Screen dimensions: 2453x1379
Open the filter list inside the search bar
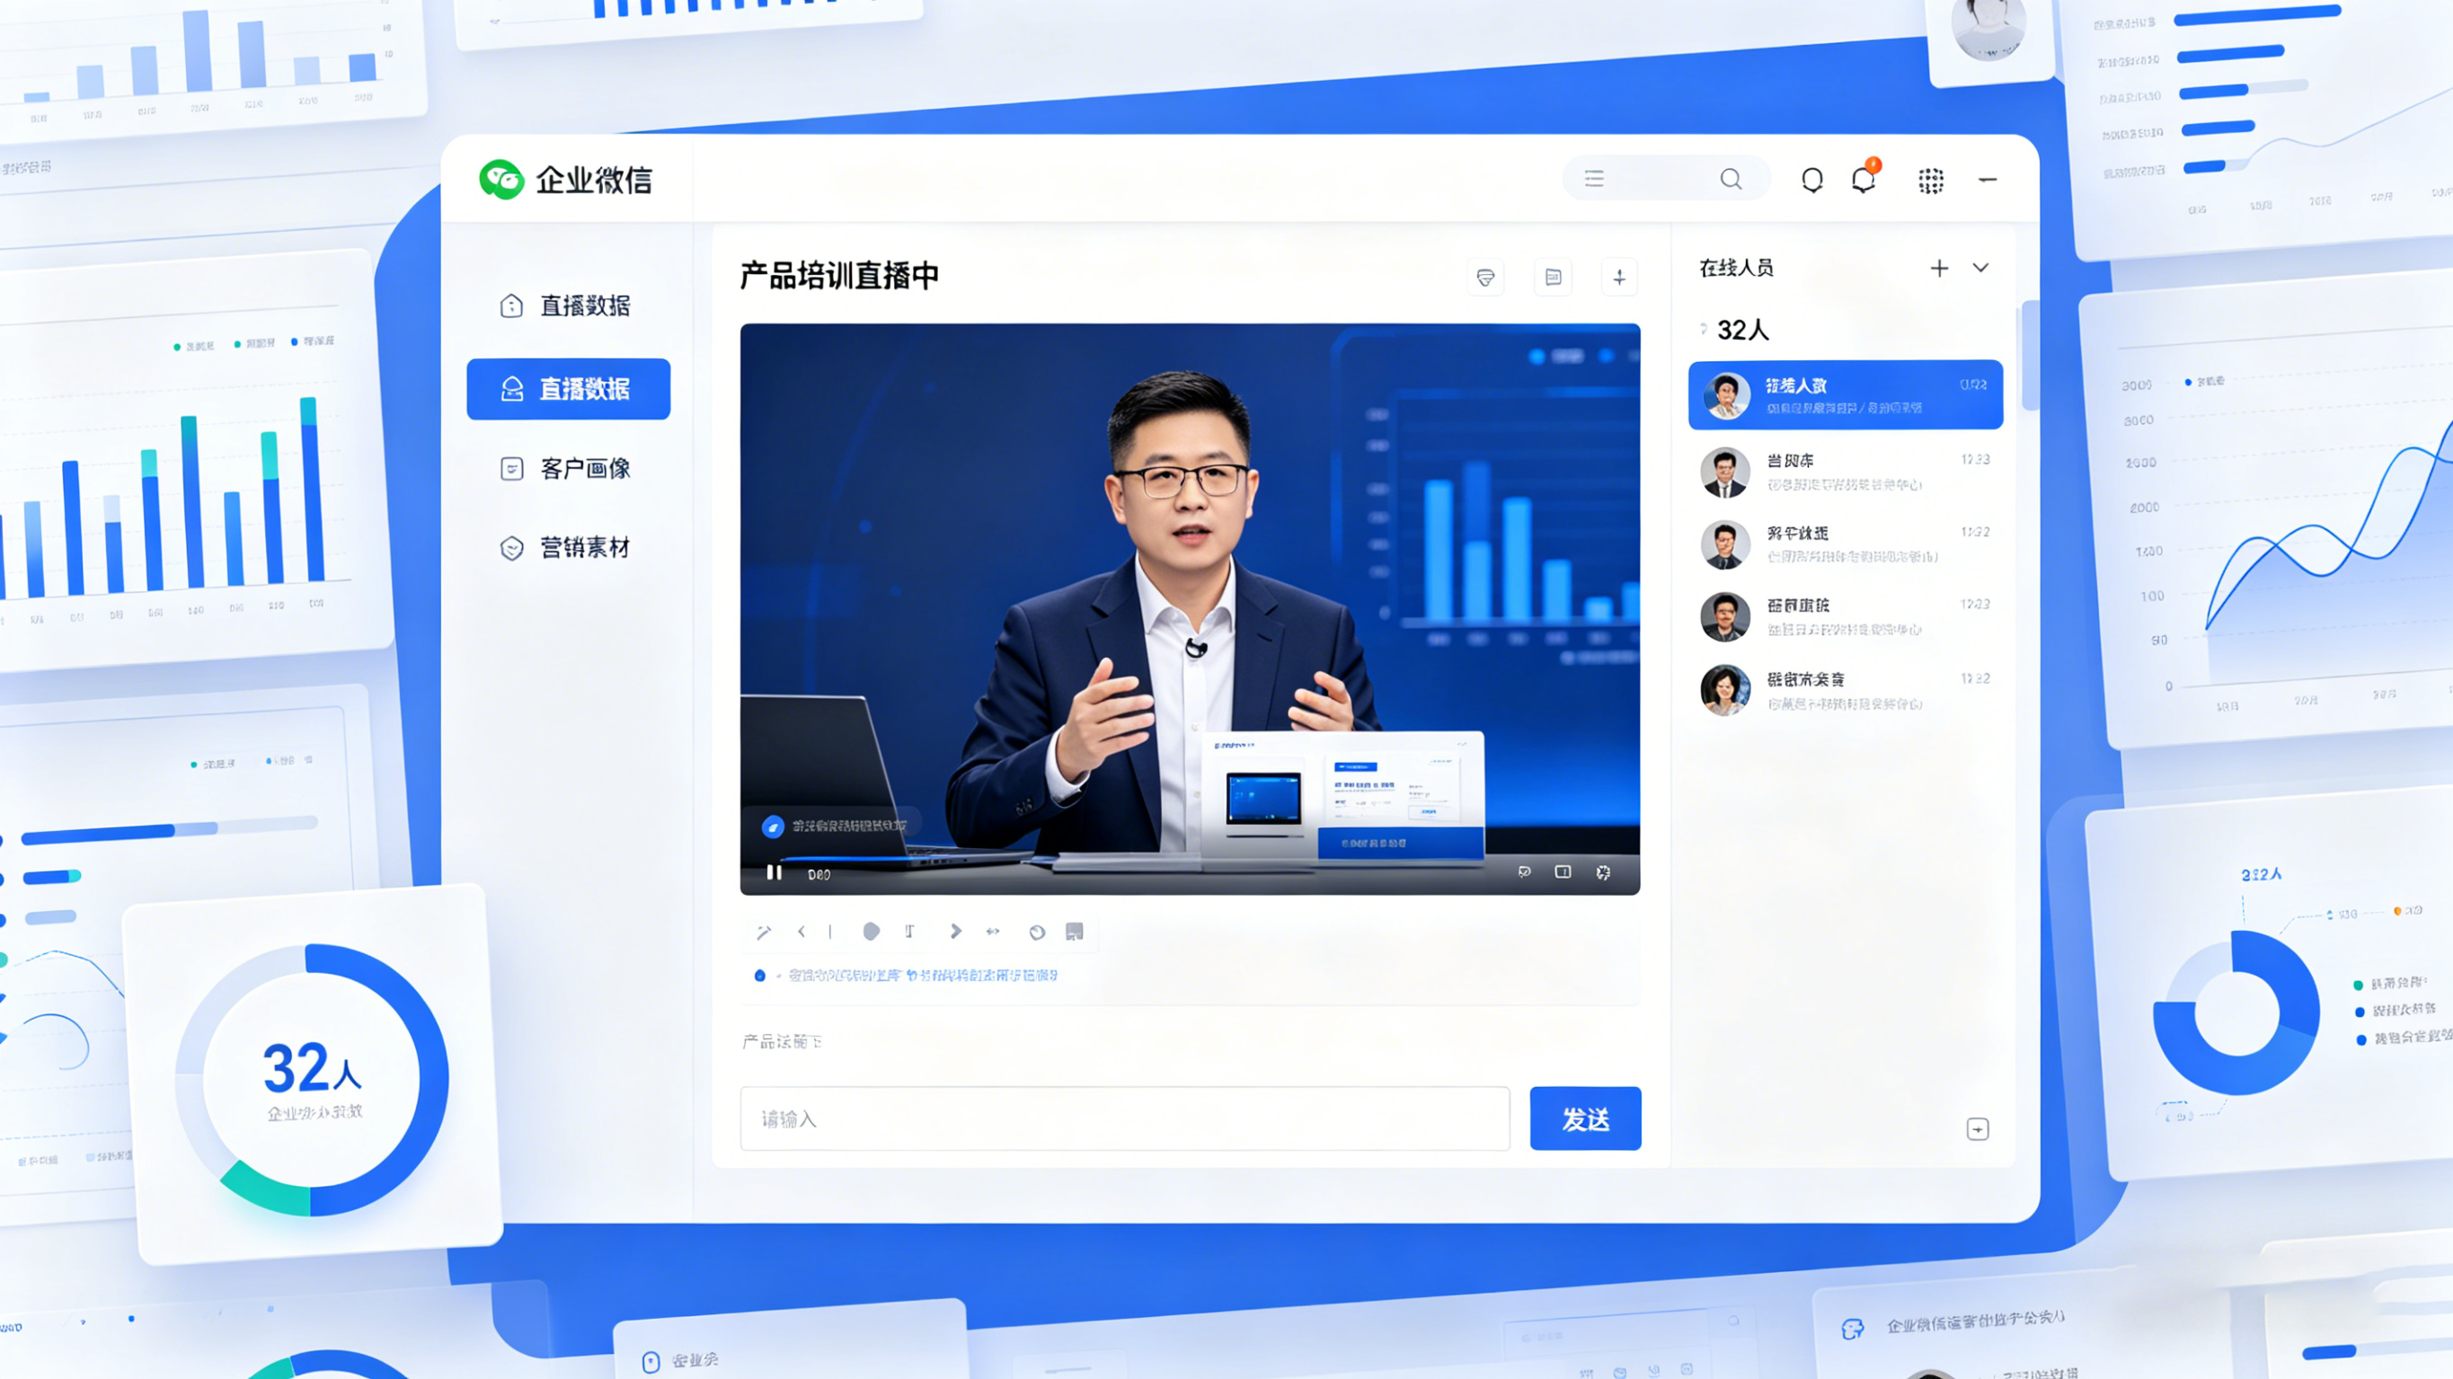1593,178
